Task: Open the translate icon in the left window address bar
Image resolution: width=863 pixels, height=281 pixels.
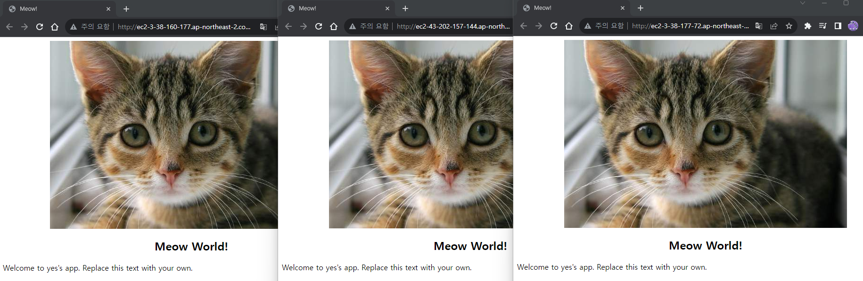Action: (263, 27)
